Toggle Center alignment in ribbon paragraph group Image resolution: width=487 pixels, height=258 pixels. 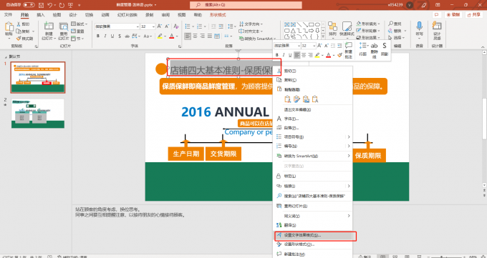click(195, 36)
